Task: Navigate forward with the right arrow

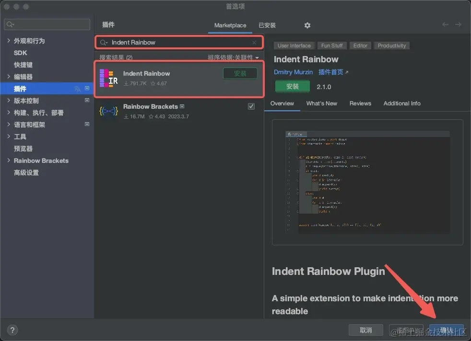Action: tap(458, 24)
